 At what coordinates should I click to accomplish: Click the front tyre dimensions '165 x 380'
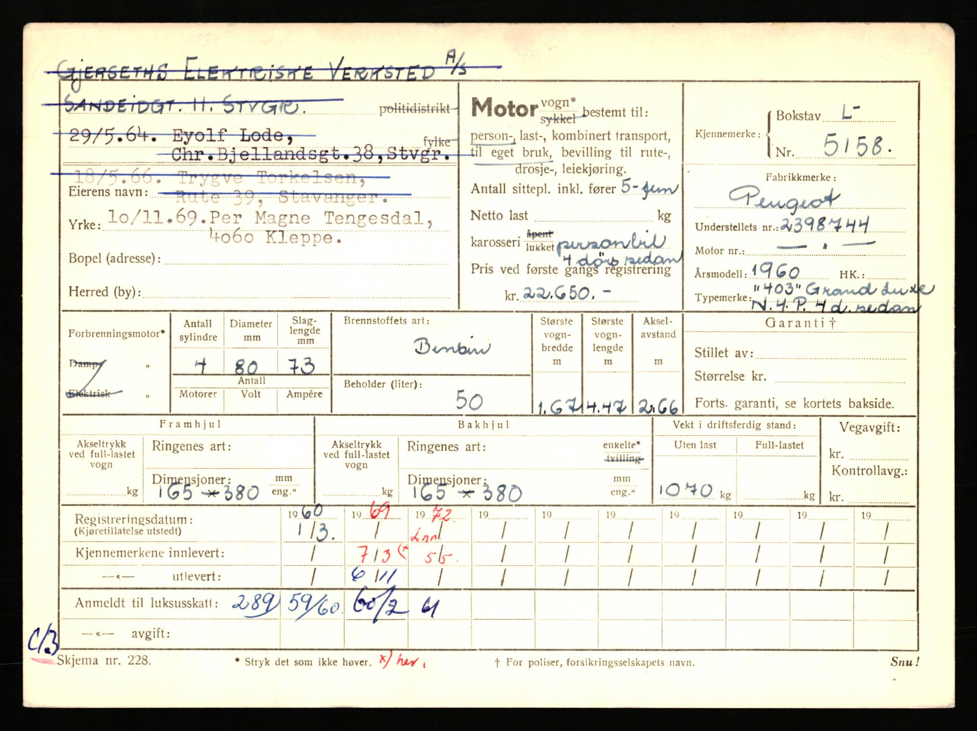pyautogui.click(x=208, y=493)
